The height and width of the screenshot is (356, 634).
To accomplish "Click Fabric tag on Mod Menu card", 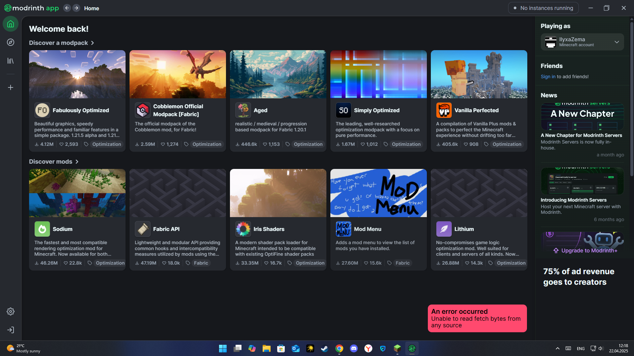I will (402, 263).
